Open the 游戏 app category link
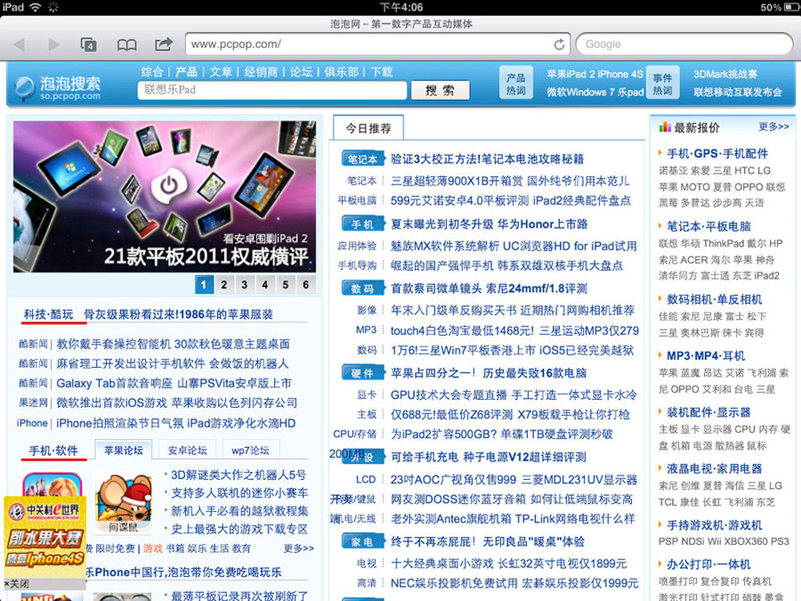The width and height of the screenshot is (801, 601). pyautogui.click(x=153, y=548)
